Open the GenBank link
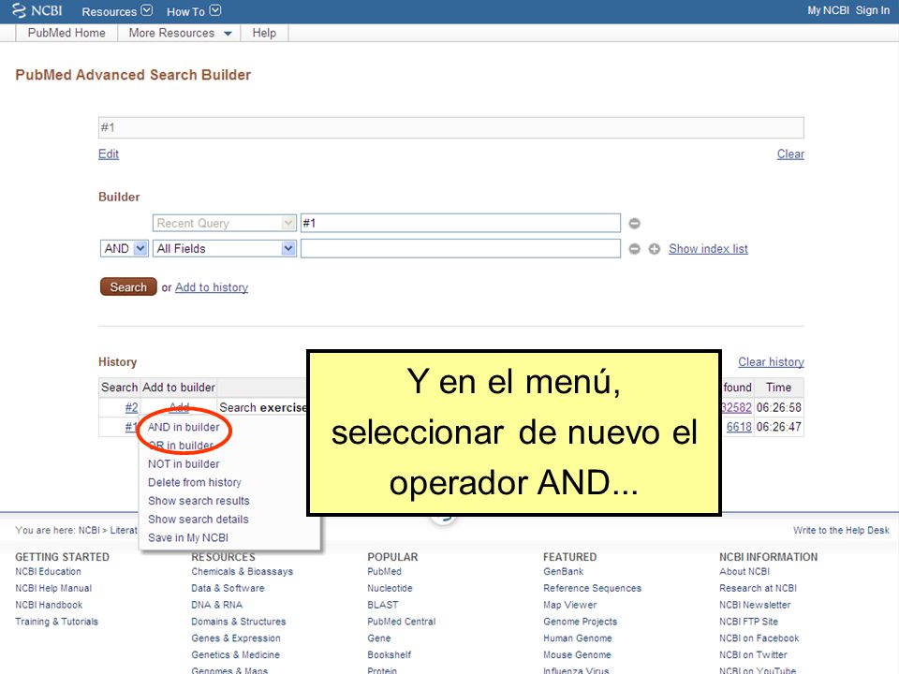This screenshot has height=674, width=899. click(563, 571)
